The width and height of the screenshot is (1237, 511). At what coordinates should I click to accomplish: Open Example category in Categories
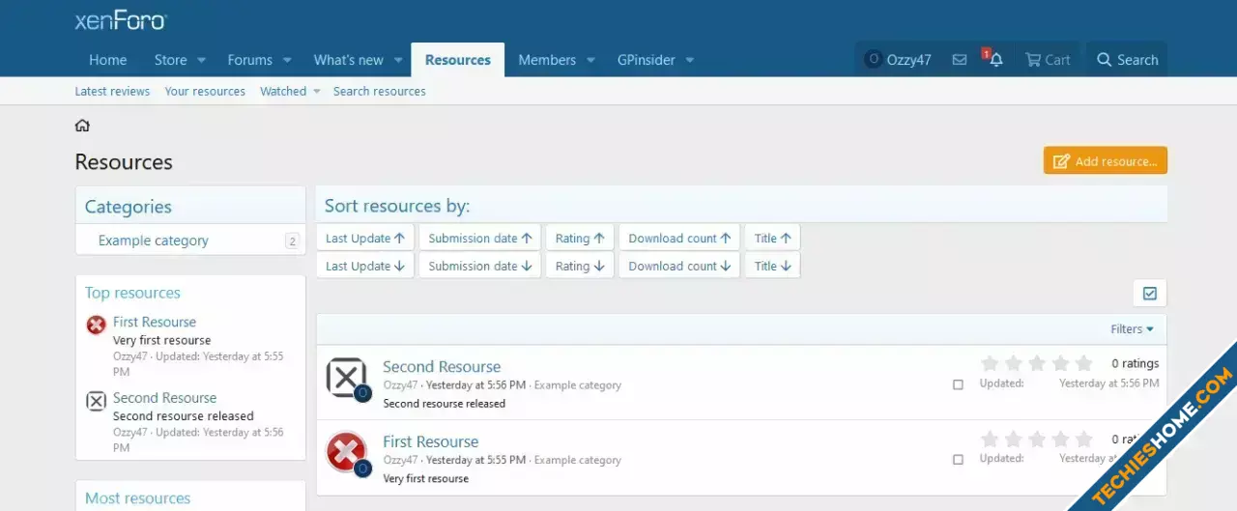(154, 241)
